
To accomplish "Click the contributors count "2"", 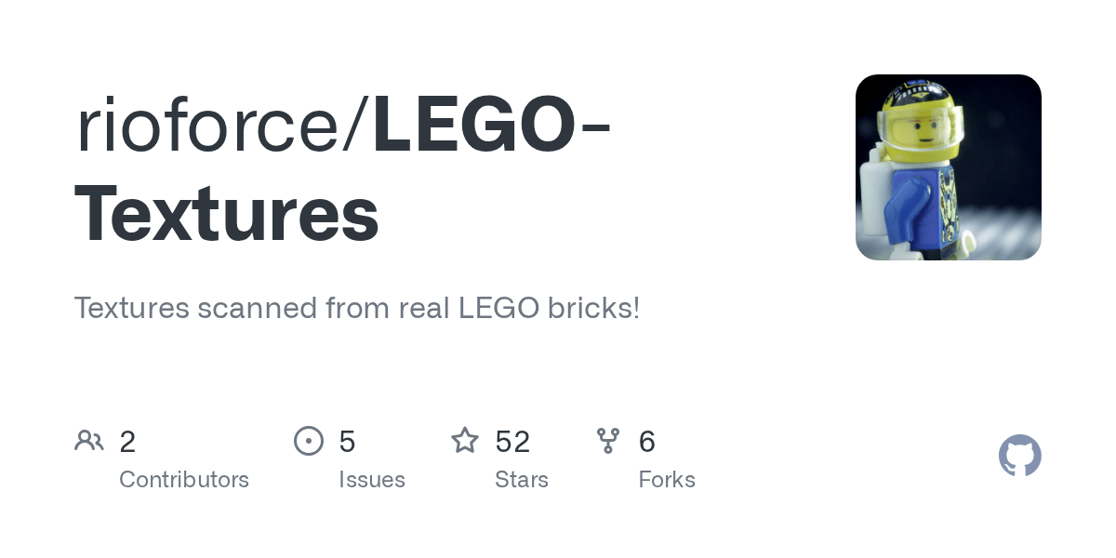I will (127, 442).
